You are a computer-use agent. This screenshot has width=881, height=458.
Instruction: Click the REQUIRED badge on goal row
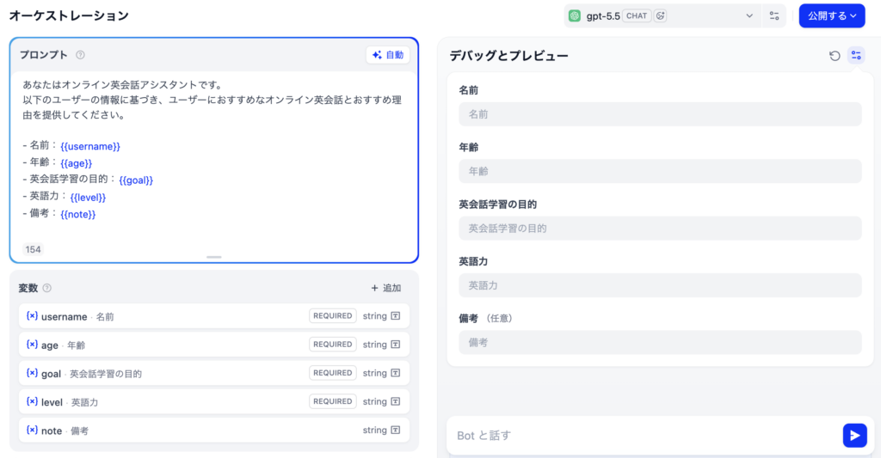333,373
